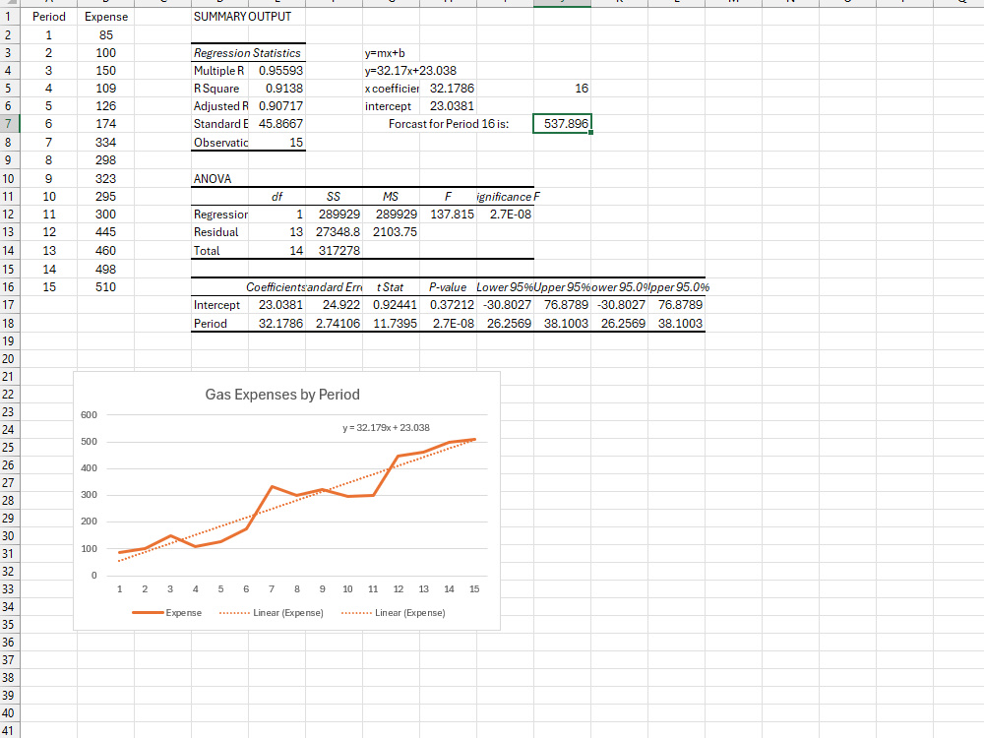Select the Period column header cell
Screen dimensions: 984x738
coord(49,17)
